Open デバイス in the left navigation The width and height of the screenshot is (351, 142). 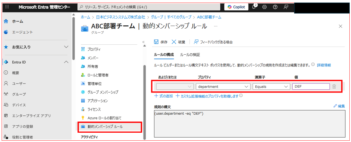pos(19,105)
